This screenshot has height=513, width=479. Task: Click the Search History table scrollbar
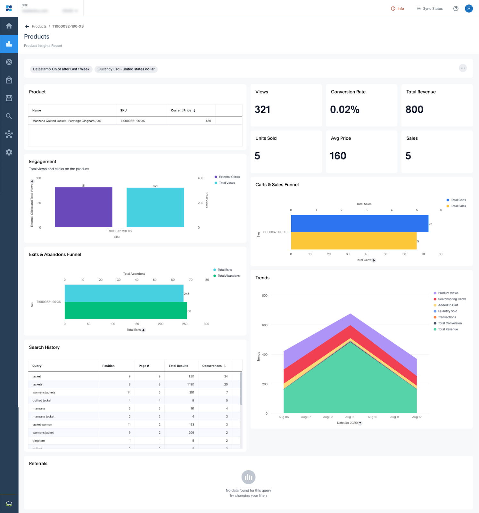pyautogui.click(x=241, y=389)
